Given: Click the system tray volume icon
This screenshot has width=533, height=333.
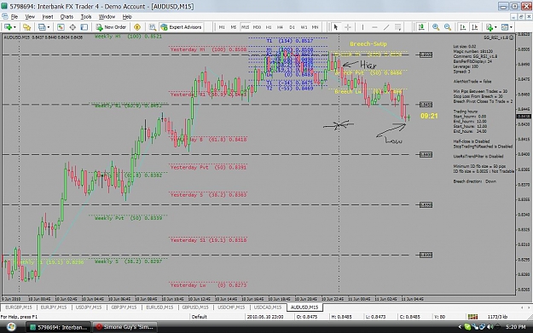Looking at the screenshot, I should coord(490,327).
